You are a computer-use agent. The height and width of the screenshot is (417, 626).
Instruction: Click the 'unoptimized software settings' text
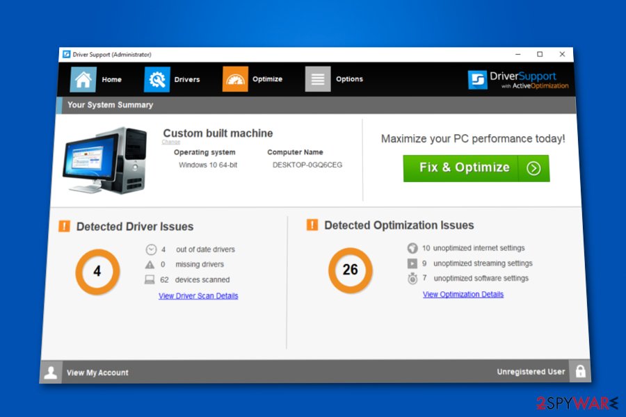click(481, 278)
